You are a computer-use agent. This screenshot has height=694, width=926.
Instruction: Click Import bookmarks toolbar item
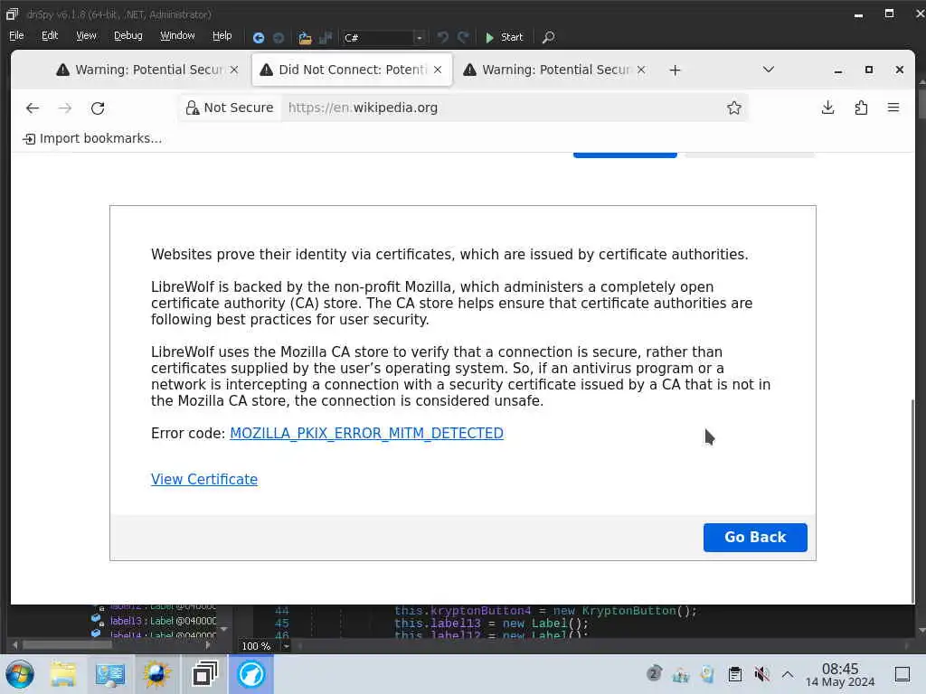coord(92,138)
